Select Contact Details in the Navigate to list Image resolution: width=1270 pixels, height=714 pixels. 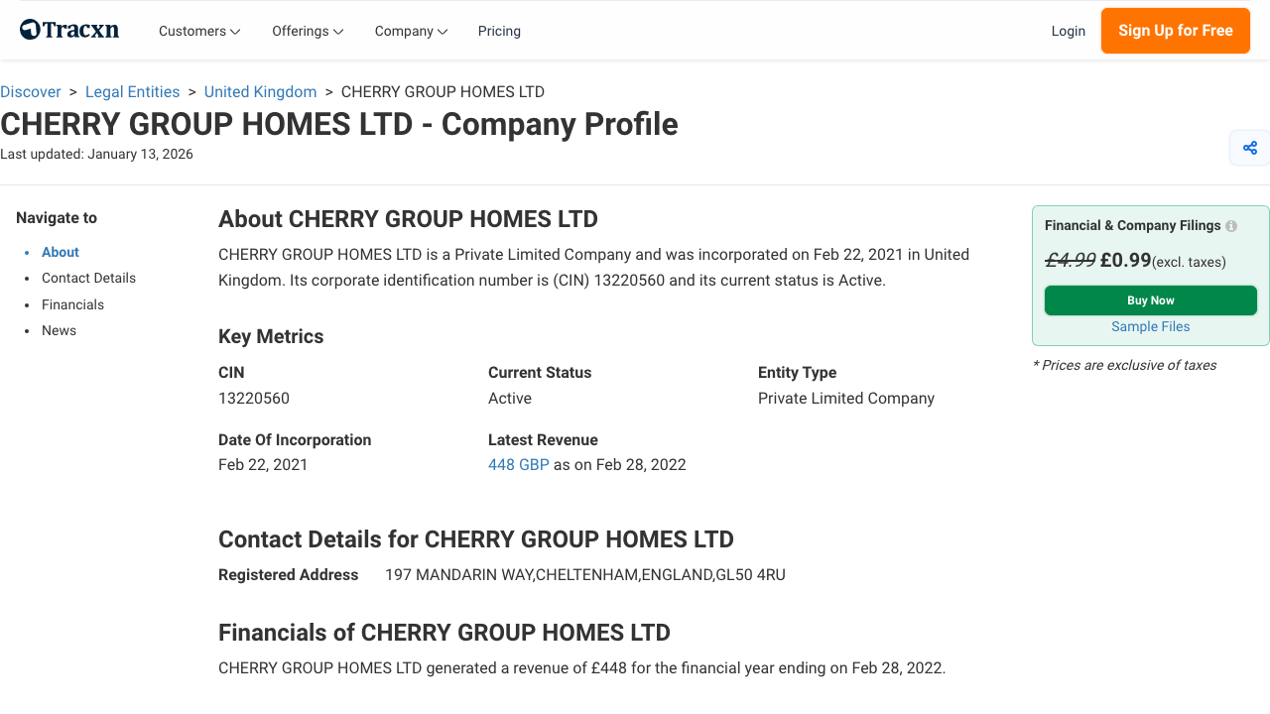tap(88, 278)
